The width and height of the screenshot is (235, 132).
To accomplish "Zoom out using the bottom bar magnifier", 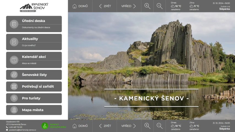I will coord(160,126).
